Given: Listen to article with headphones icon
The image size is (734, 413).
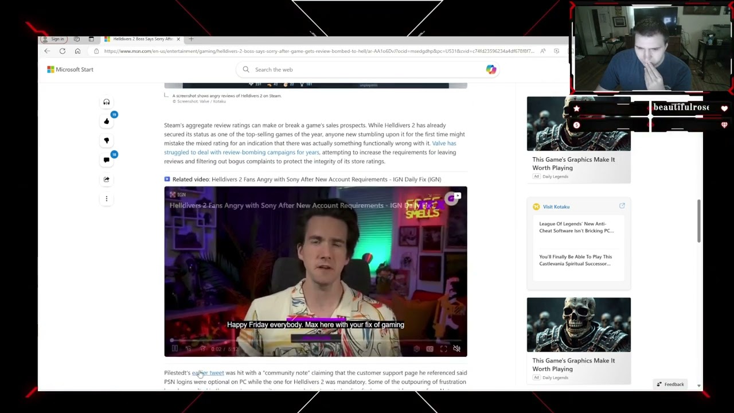Looking at the screenshot, I should (106, 102).
